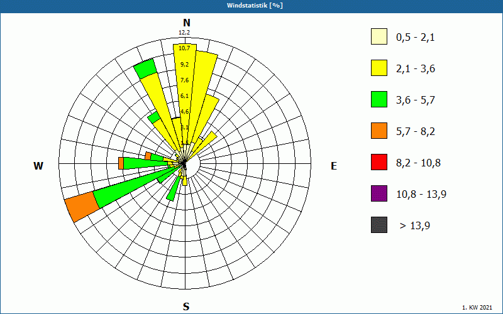Click the '12,2' scale value
Screen dimensions: 503x314
[x=184, y=33]
